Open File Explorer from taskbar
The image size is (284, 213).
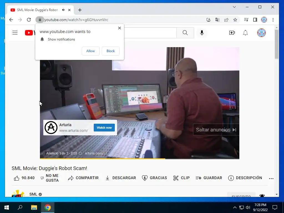(34, 207)
